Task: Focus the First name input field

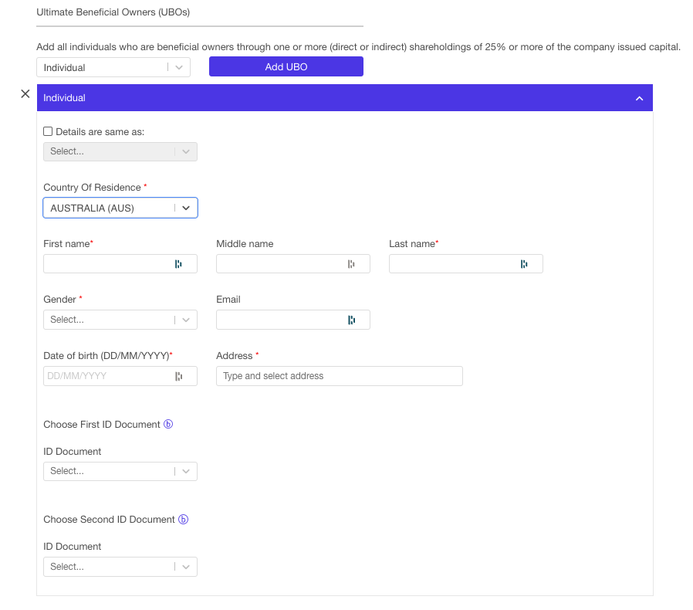Action: (x=120, y=264)
